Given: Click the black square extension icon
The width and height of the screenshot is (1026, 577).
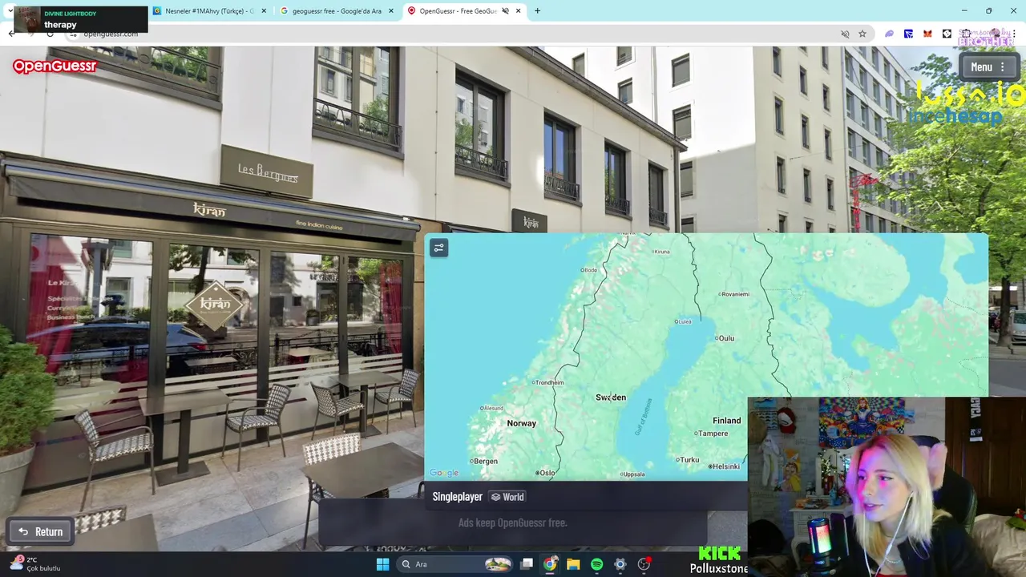Looking at the screenshot, I should pos(947,34).
